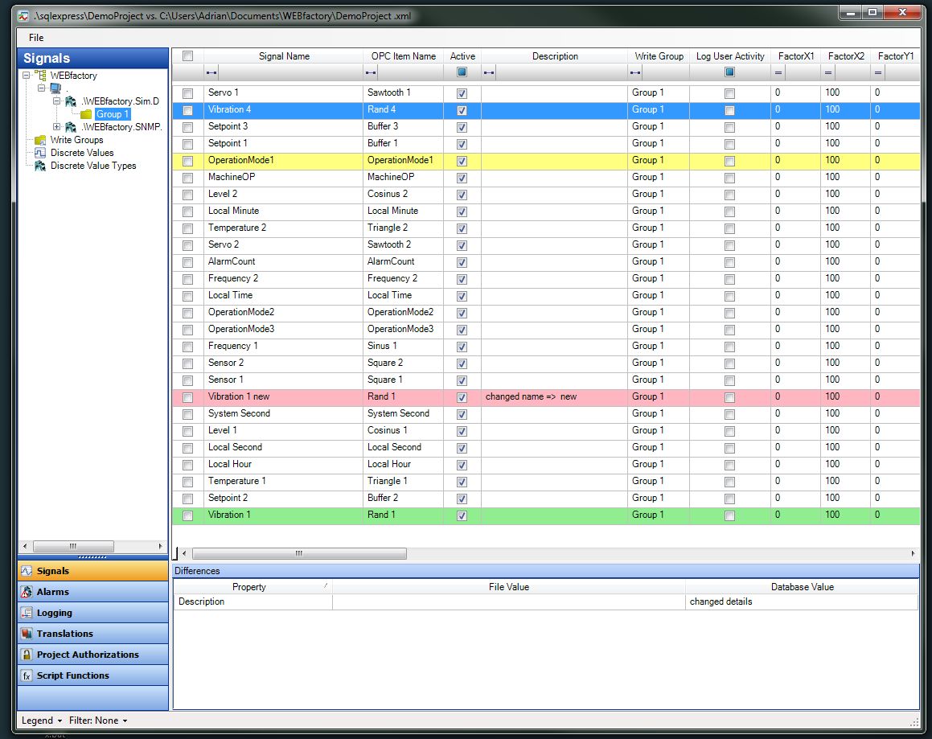The height and width of the screenshot is (739, 932).
Task: Click the Logging icon in navigation pane
Action: (x=27, y=613)
